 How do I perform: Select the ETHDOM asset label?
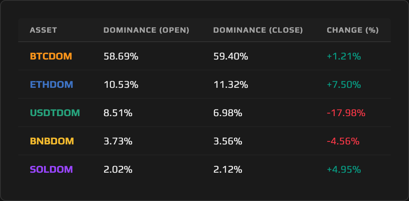[x=51, y=85]
